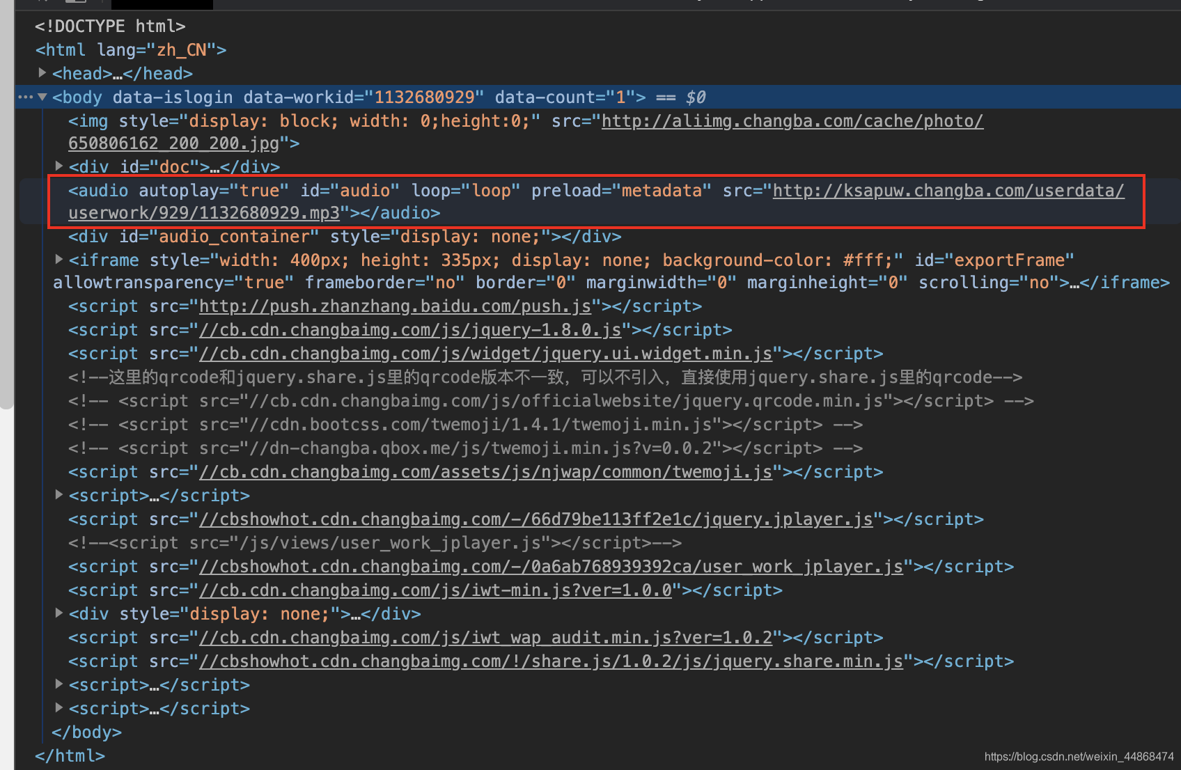Open the jquery.ui.widget.min.js script link

tap(485, 354)
